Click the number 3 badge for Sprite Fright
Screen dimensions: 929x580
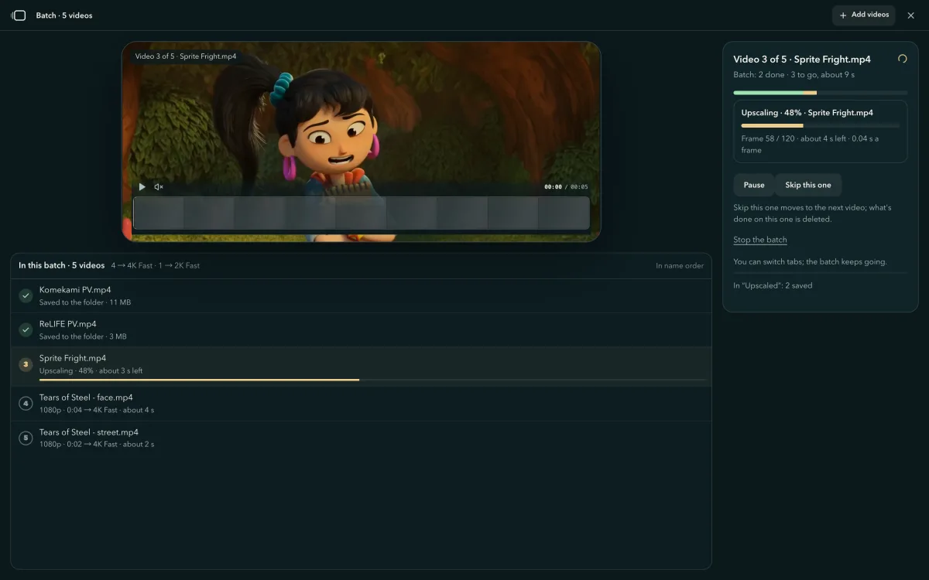click(x=26, y=364)
